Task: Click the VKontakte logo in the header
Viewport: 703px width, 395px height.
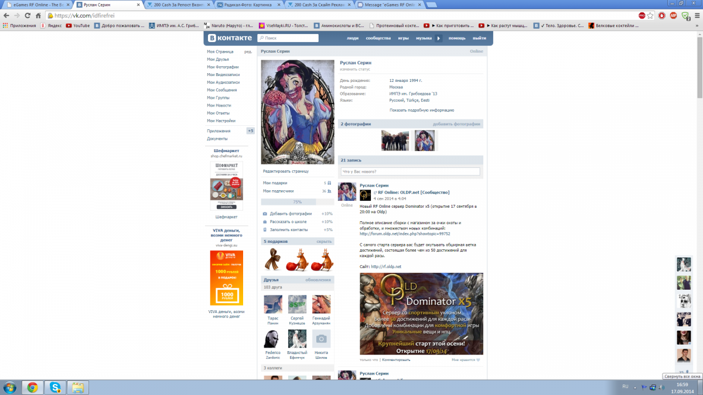Action: click(230, 38)
